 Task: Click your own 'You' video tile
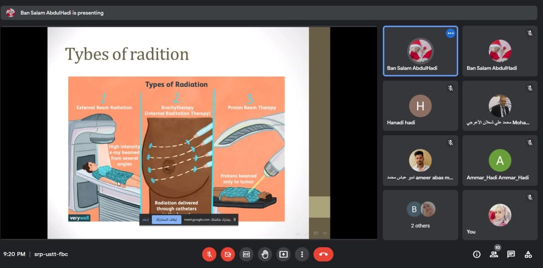tap(500, 215)
